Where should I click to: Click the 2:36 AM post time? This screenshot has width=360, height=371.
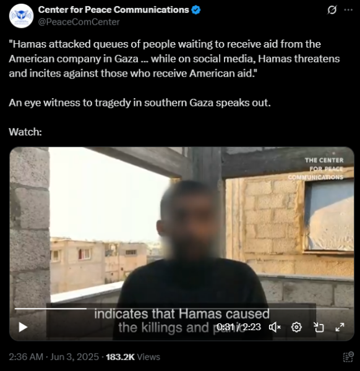pos(26,357)
